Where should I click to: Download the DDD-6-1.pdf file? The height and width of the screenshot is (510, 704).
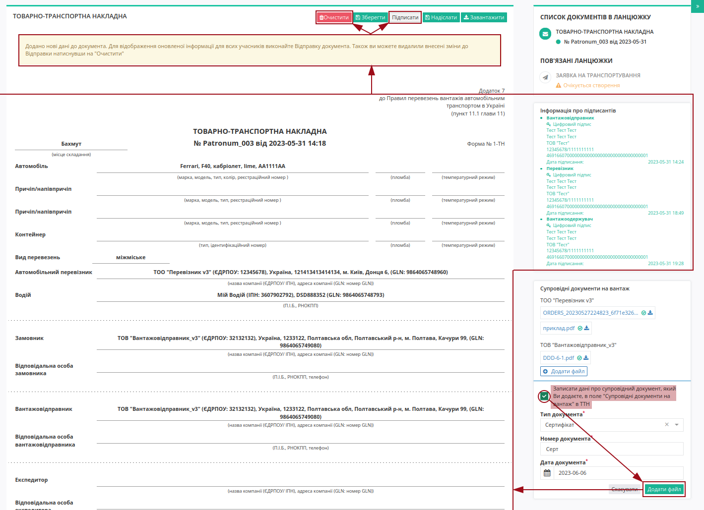tap(586, 358)
